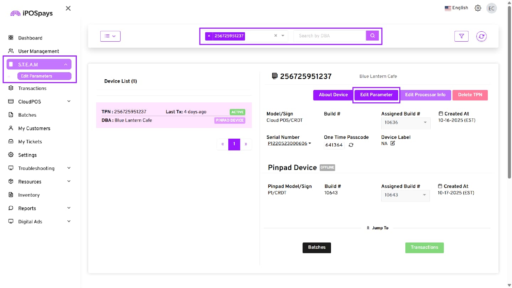512x288 pixels.
Task: Edit the Device Label pencil icon
Action: tap(393, 143)
